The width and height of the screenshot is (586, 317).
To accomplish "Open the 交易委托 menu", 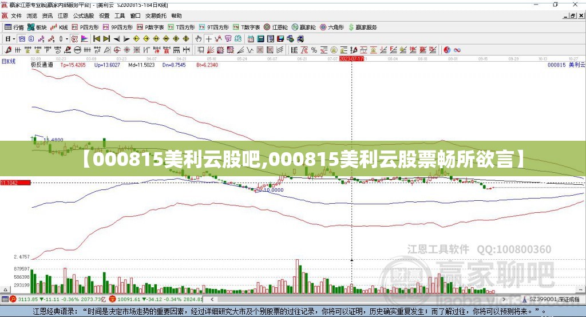I will [x=156, y=15].
